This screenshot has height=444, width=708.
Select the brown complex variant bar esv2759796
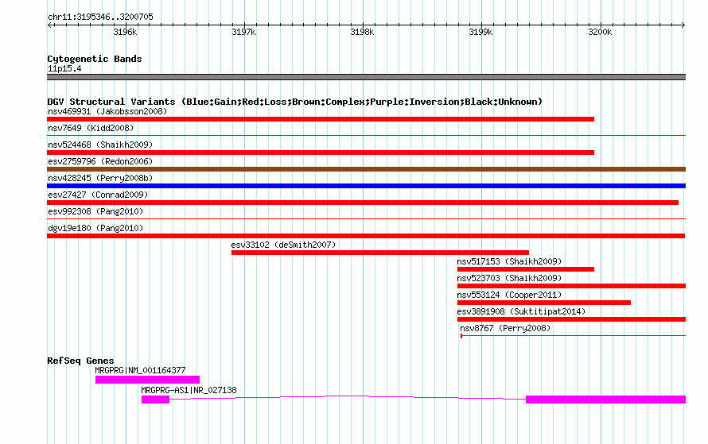(366, 169)
